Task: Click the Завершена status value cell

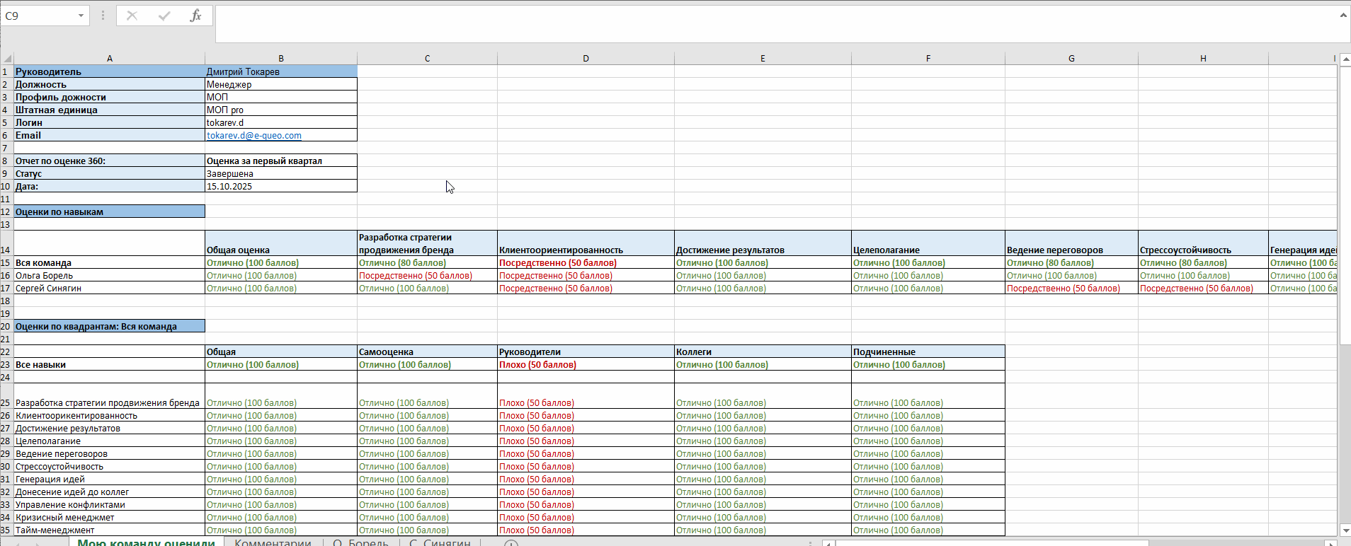Action: [x=281, y=173]
